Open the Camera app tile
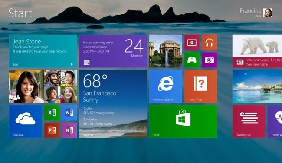This screenshot has width=282, height=163. point(210,60)
